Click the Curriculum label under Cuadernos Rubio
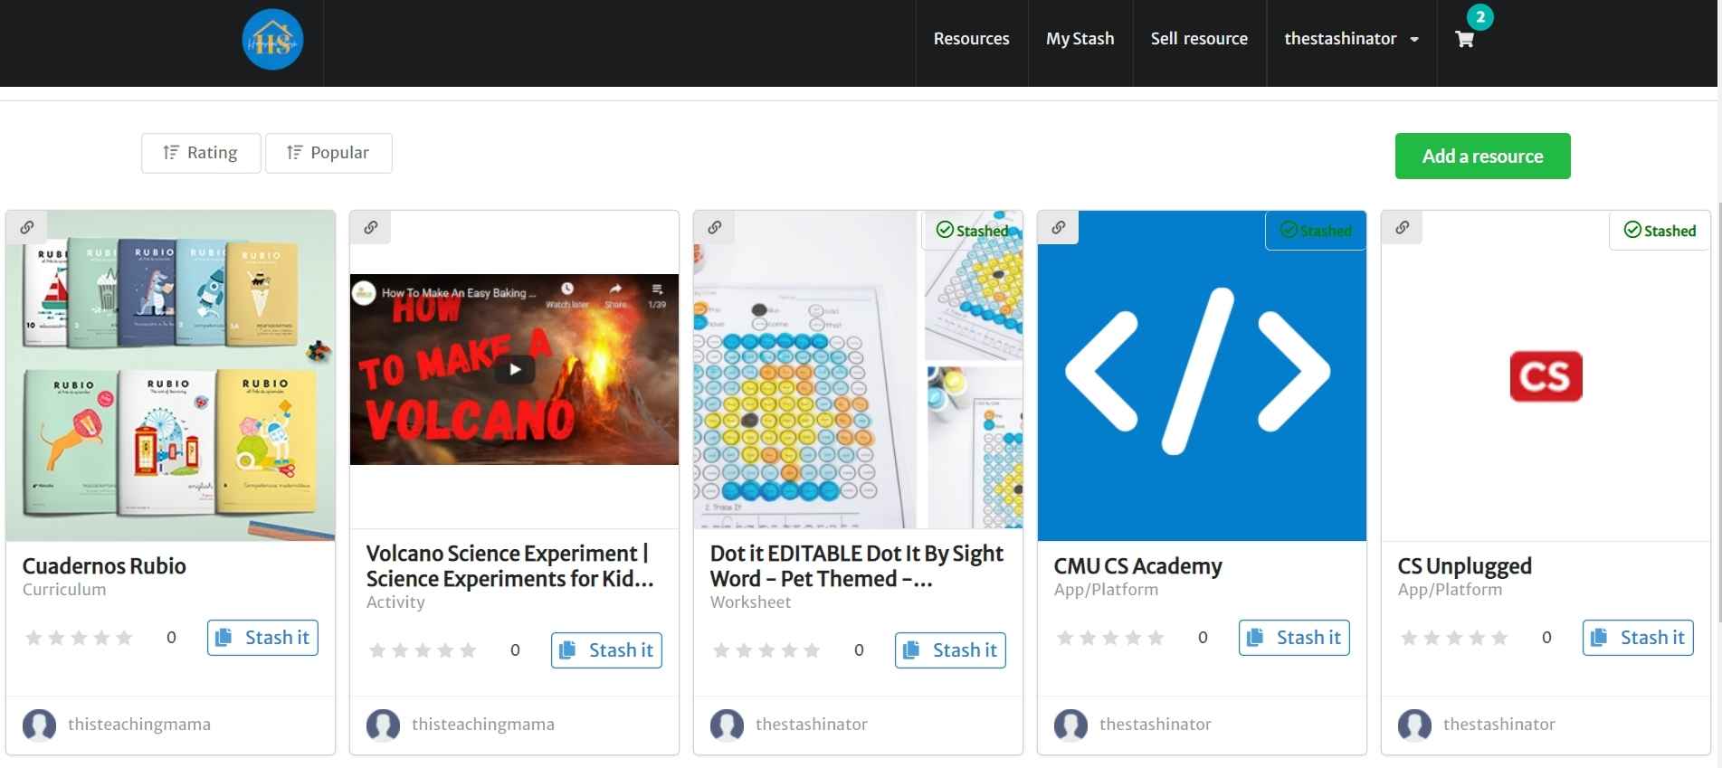 [x=64, y=590]
